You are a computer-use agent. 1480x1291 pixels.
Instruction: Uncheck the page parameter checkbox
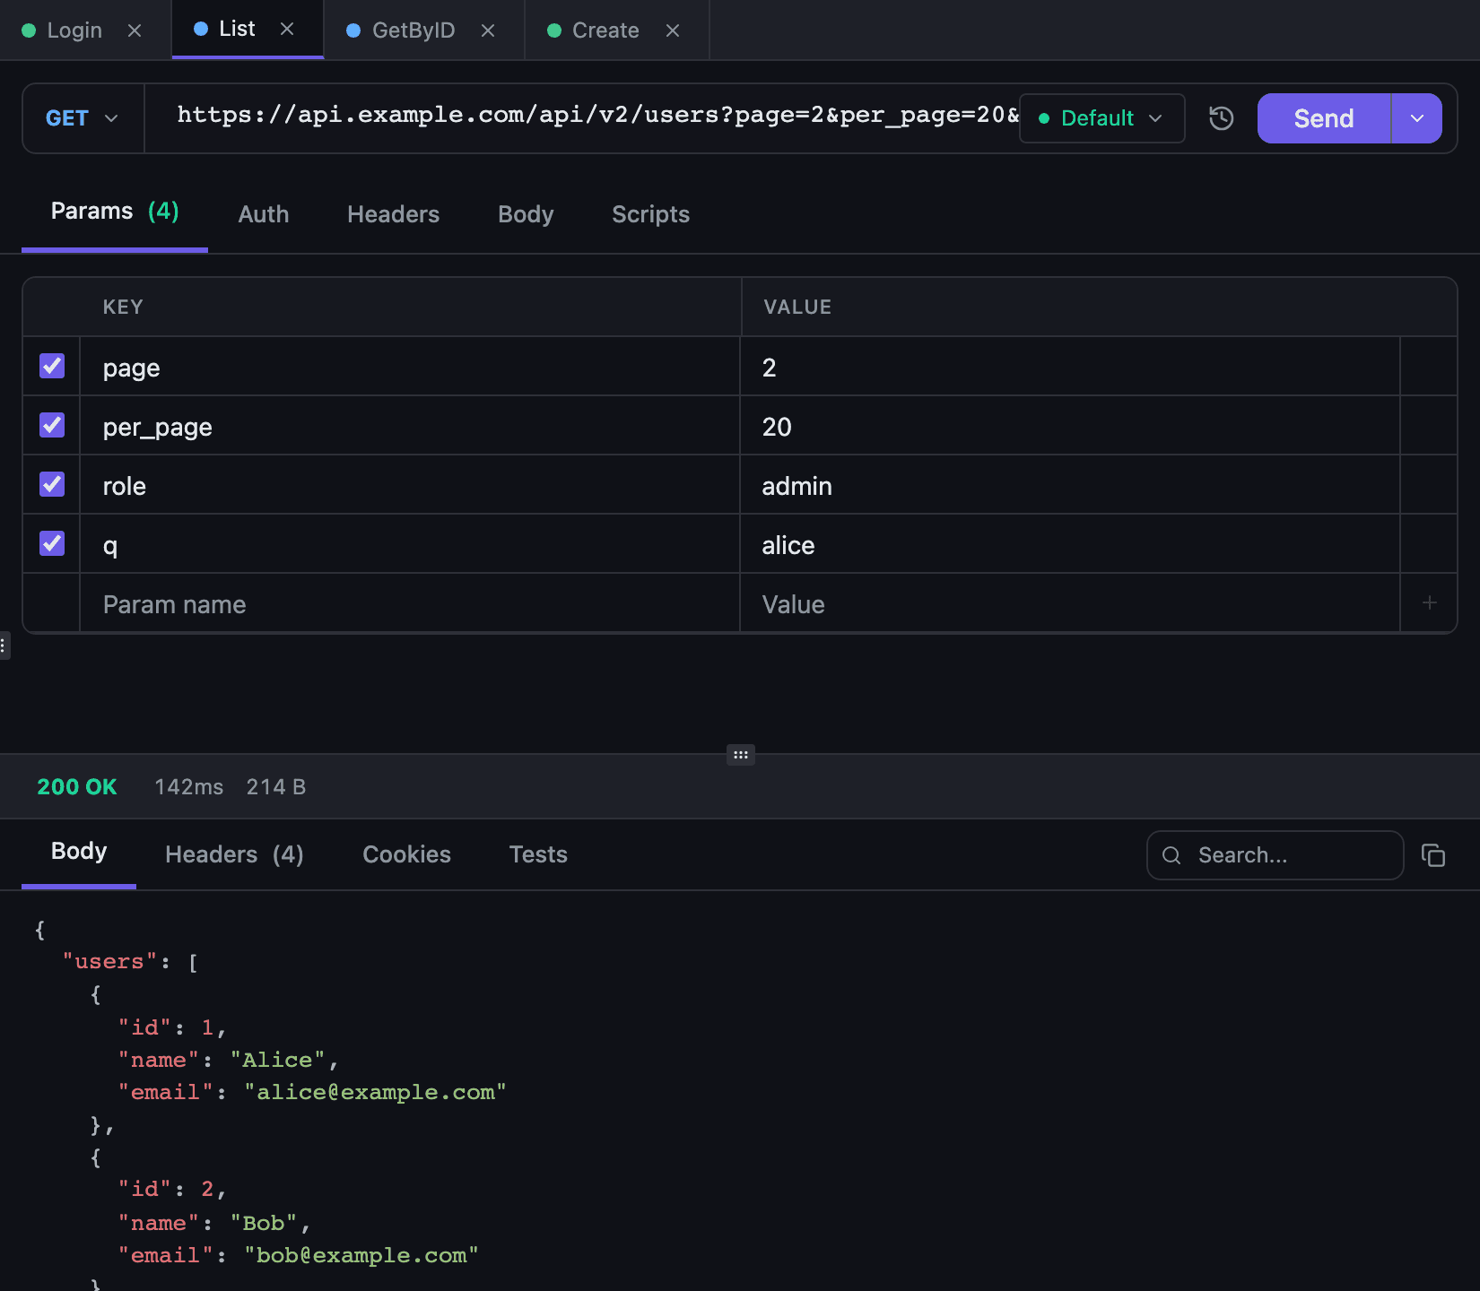pyautogui.click(x=52, y=366)
